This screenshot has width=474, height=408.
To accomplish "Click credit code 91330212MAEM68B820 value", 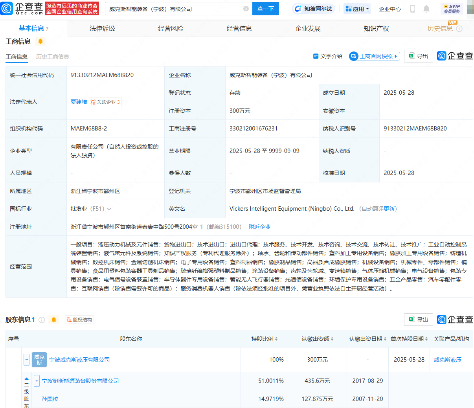I will point(102,75).
